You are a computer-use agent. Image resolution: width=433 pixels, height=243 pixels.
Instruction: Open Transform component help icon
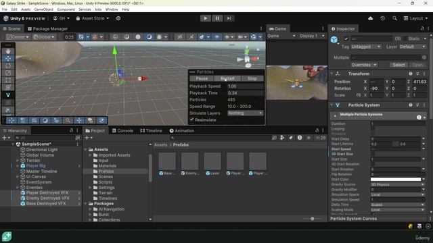[x=411, y=74]
